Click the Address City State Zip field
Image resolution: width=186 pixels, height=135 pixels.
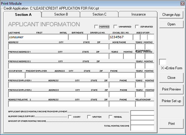tap(58, 47)
